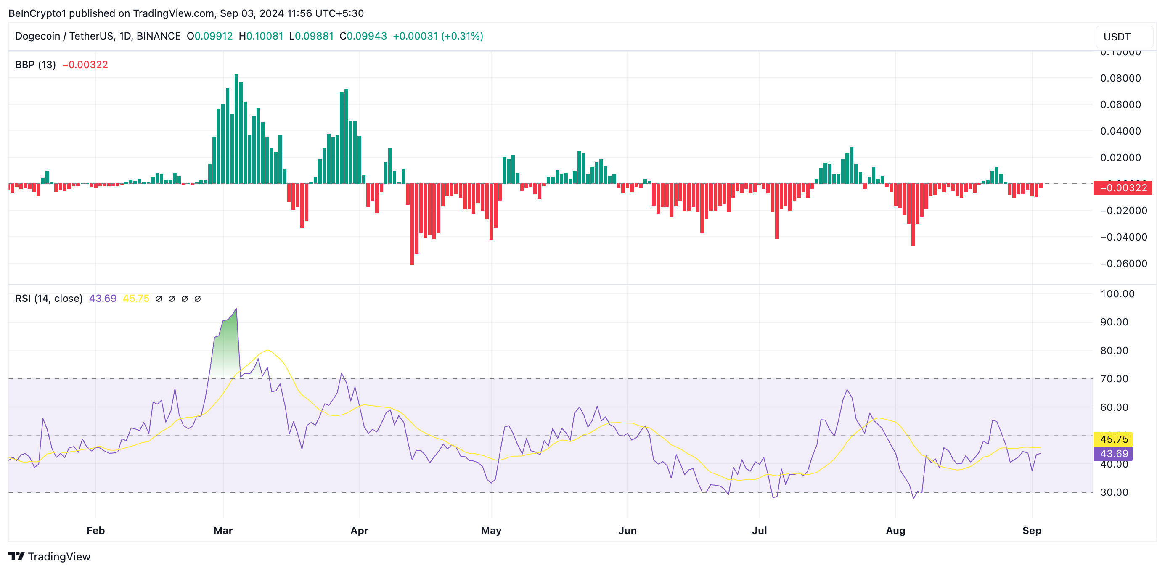This screenshot has width=1165, height=571.
Task: Select the second ∅ icon in RSI legend
Action: [x=172, y=298]
